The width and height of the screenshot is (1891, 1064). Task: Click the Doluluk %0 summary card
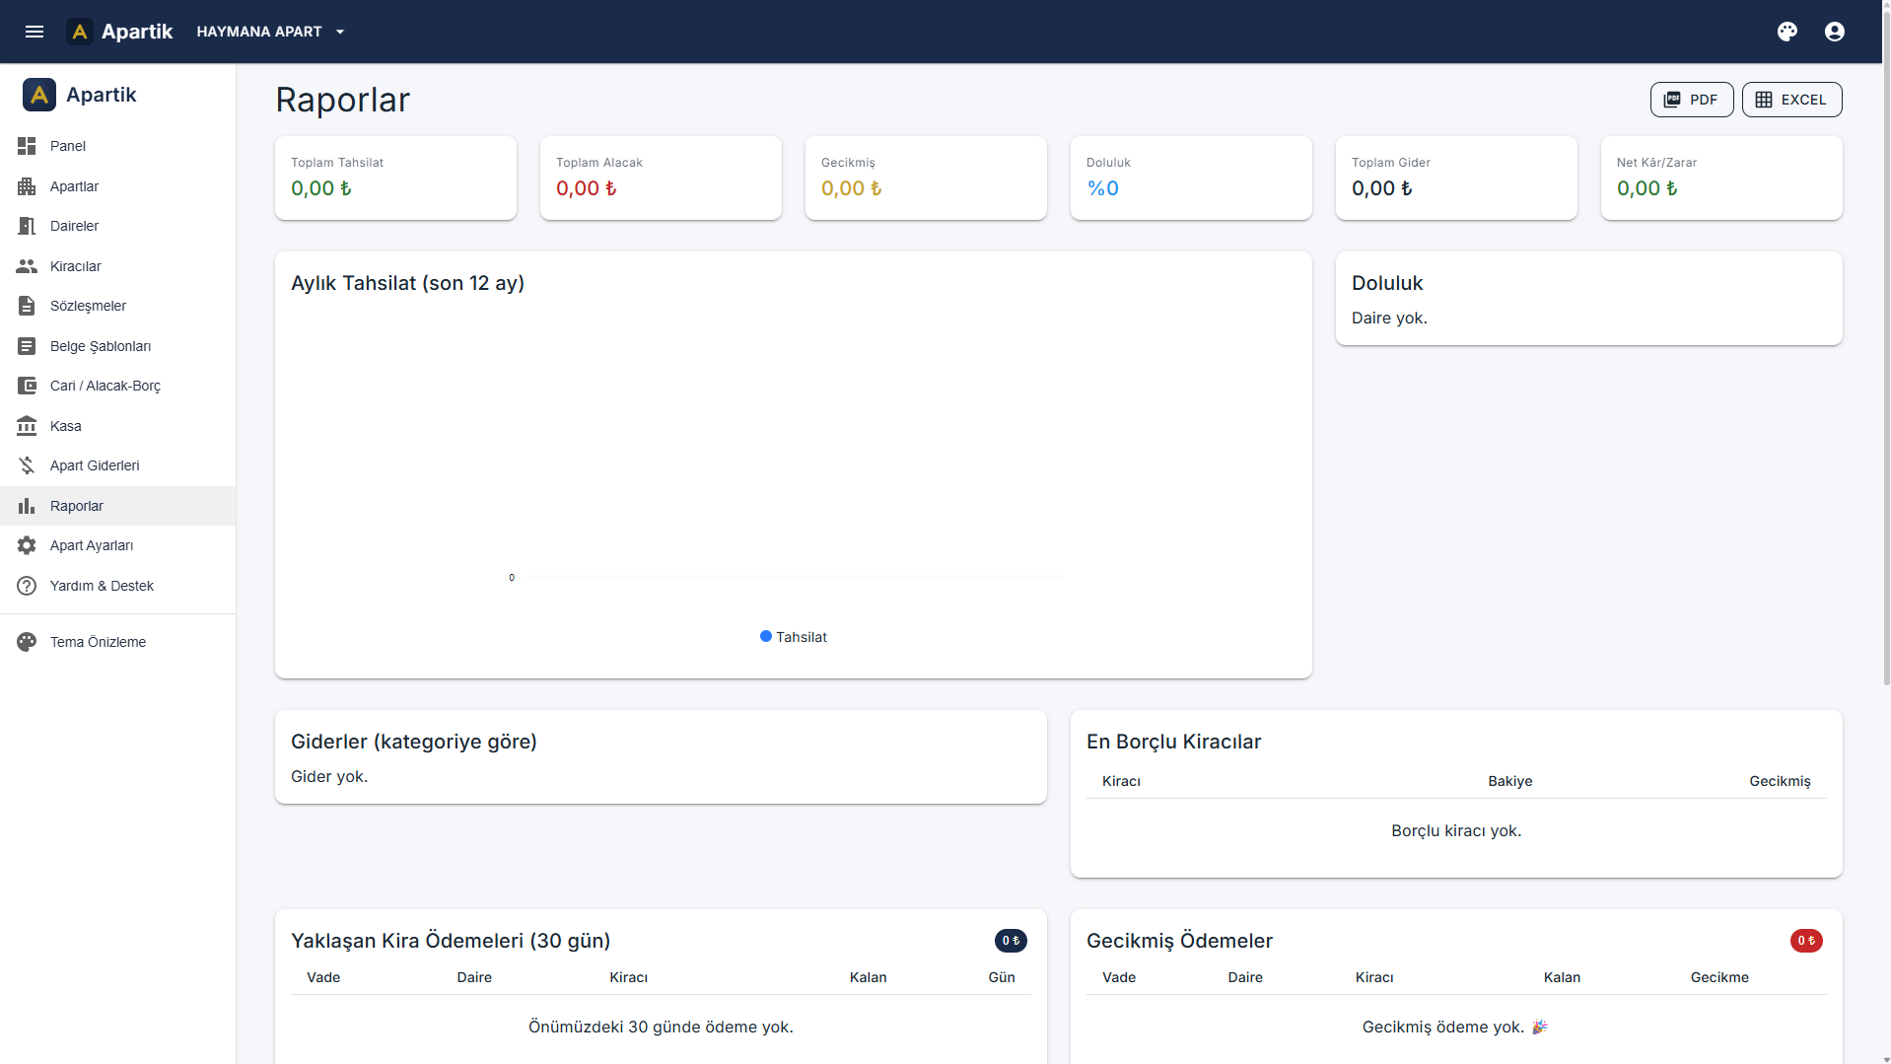1191,177
